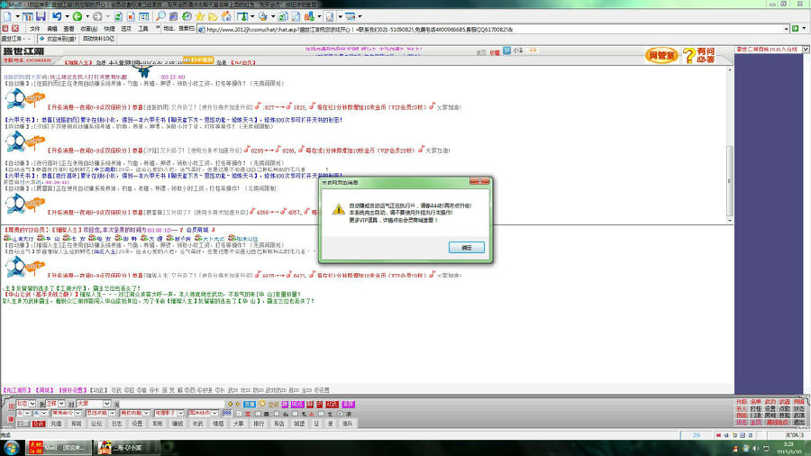Image resolution: width=811 pixels, height=456 pixels.
Task: Click 确定 in the message dialog
Action: [x=467, y=248]
